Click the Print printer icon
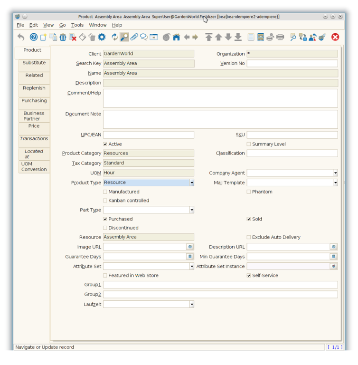The height and width of the screenshot is (365, 358). point(280,37)
